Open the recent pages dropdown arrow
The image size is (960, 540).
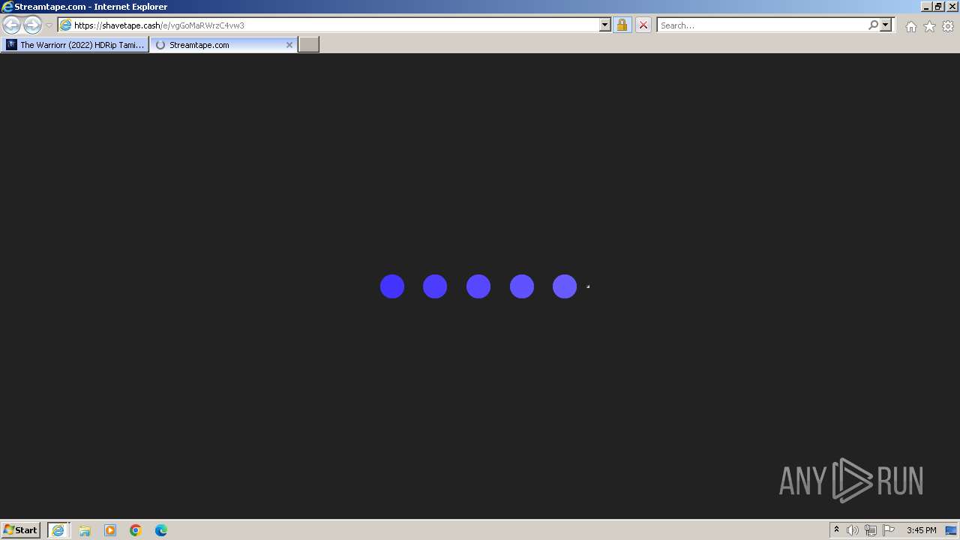point(49,25)
